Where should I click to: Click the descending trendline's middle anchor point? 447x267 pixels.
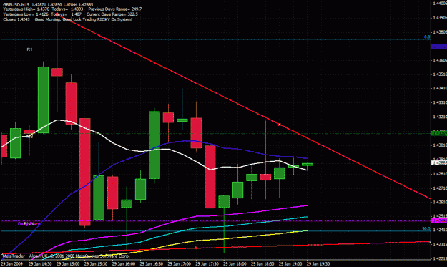coord(280,125)
